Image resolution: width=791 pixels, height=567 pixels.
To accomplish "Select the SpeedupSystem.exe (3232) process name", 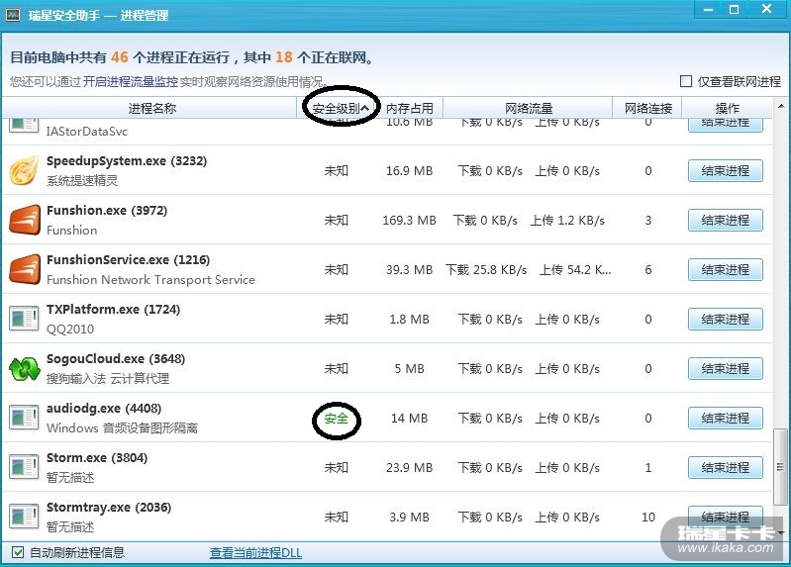I will click(x=127, y=161).
